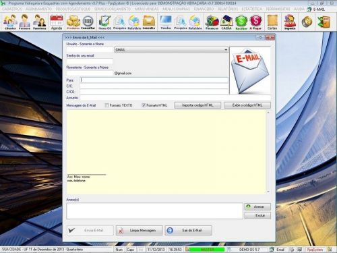Click the Enviar E-Mail button
Screen dimensions: 337x253
click(90, 231)
